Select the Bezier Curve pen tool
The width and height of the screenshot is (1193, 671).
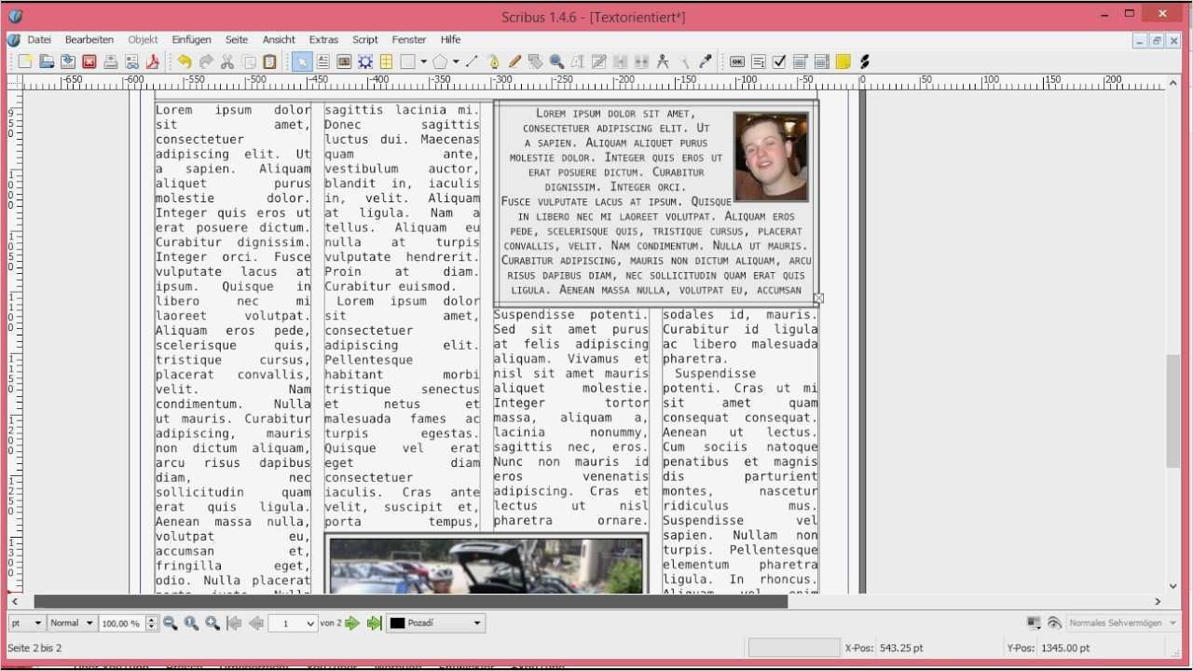coord(493,62)
